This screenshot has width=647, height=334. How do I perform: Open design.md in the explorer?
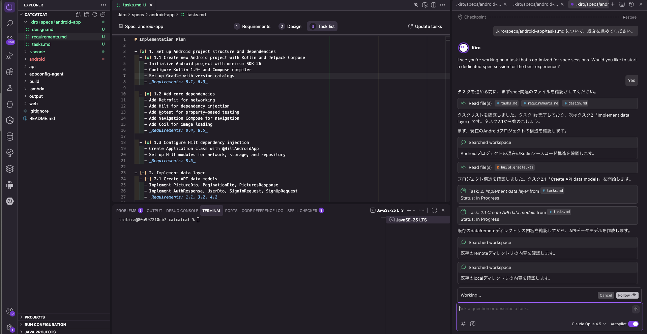(x=42, y=29)
